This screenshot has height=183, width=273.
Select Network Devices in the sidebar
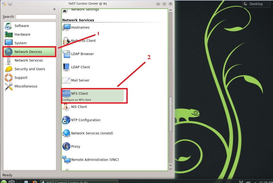tap(29, 52)
